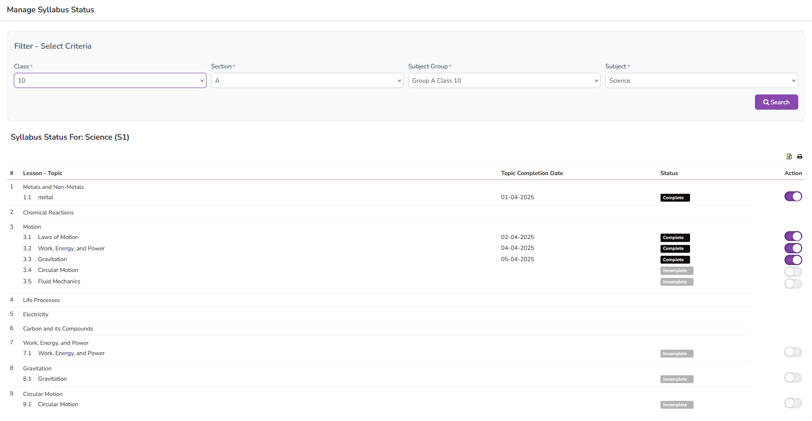Disable the Laws of Motion completion toggle
The image size is (812, 421).
pos(793,237)
